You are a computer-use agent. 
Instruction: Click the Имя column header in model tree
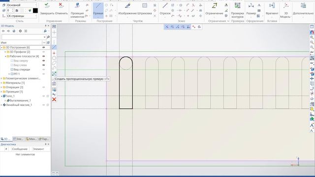tap(3, 43)
